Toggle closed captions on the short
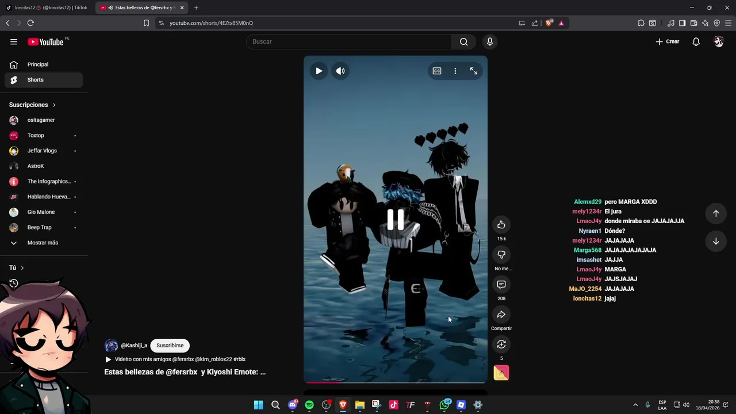 click(x=437, y=71)
